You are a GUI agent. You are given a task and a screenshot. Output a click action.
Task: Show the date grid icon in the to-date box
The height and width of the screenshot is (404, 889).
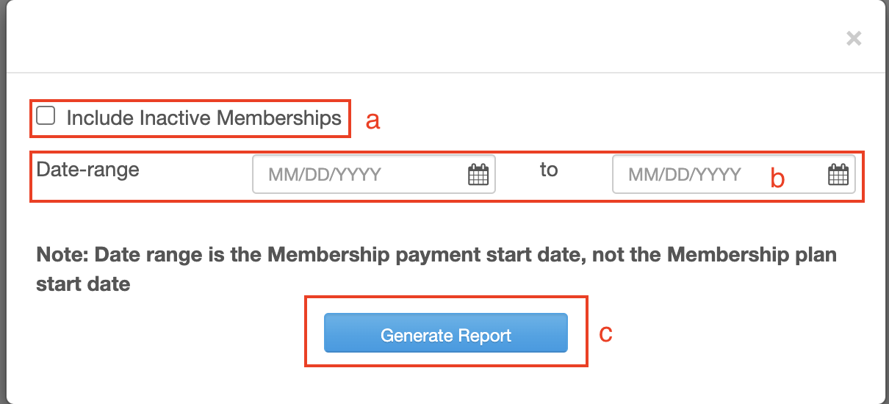pos(838,175)
